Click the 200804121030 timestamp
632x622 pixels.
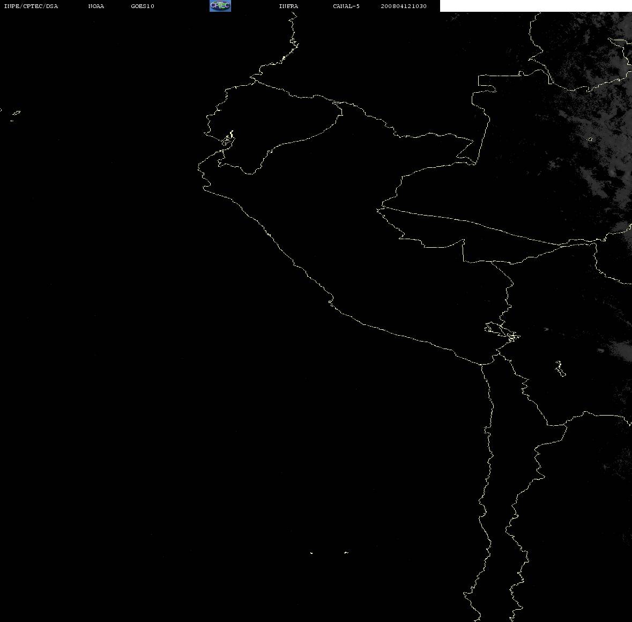tap(404, 6)
